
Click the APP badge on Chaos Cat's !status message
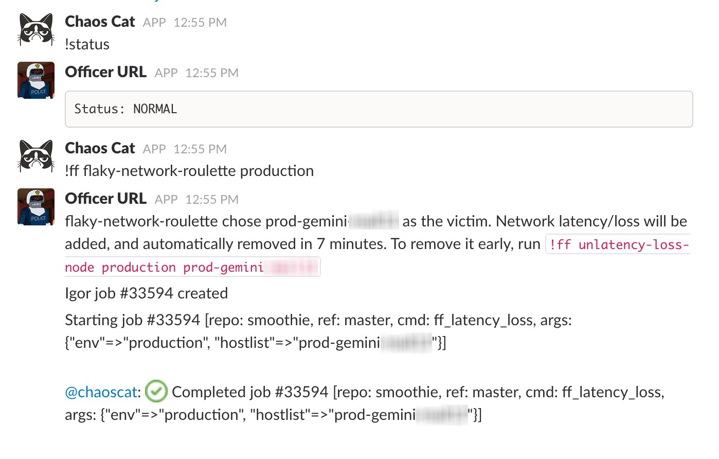tap(154, 23)
